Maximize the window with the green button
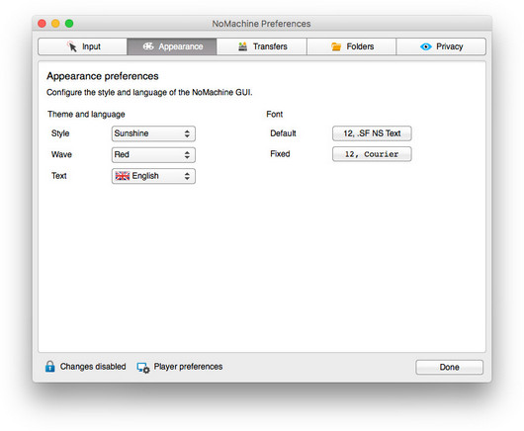The width and height of the screenshot is (524, 431). (x=69, y=24)
